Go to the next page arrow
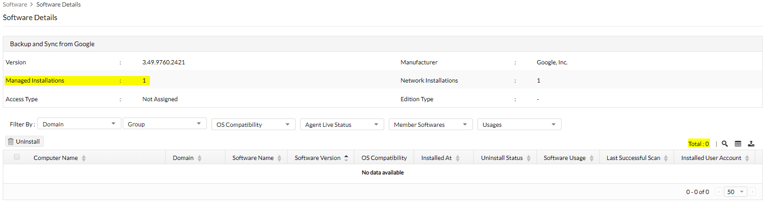The width and height of the screenshot is (766, 201). click(x=752, y=192)
